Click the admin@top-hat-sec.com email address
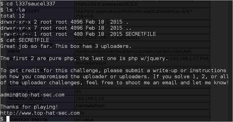Viewport: 233px width, 122px height. (33, 95)
